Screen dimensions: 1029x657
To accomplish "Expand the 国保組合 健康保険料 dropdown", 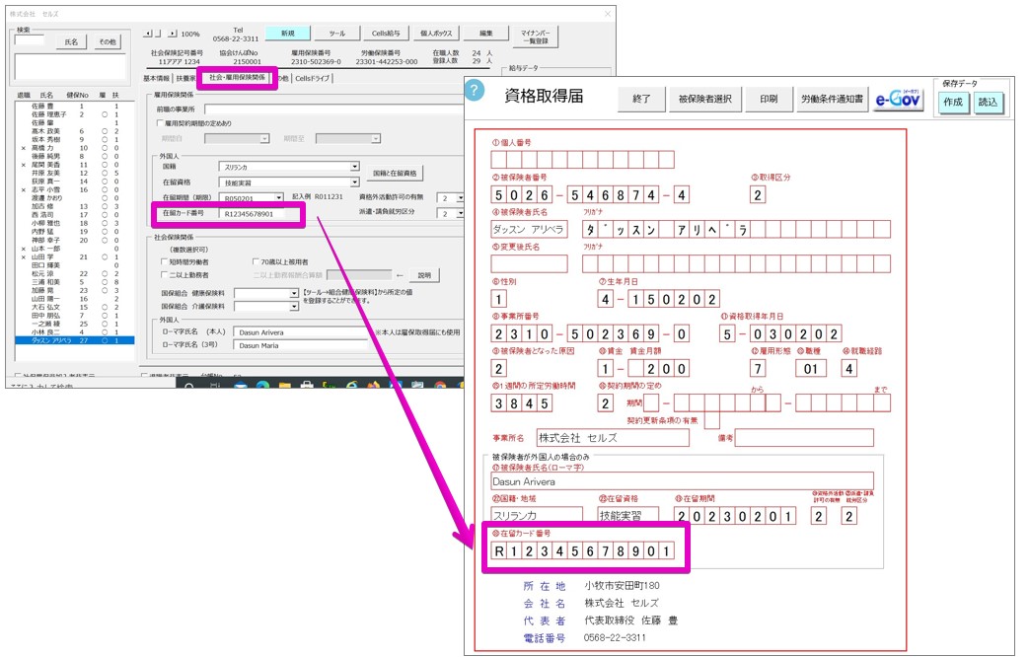I will click(294, 293).
